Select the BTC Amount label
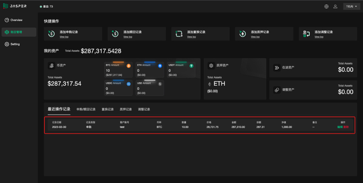Screen dimensions: 363x183 point(112,65)
